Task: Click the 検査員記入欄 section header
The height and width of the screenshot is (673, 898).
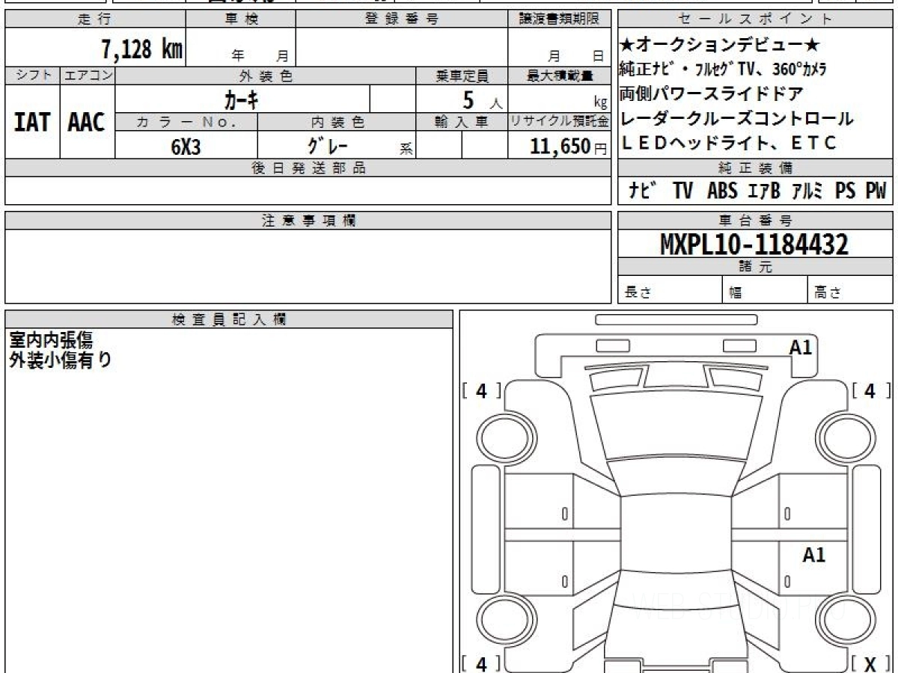Action: pos(229,319)
